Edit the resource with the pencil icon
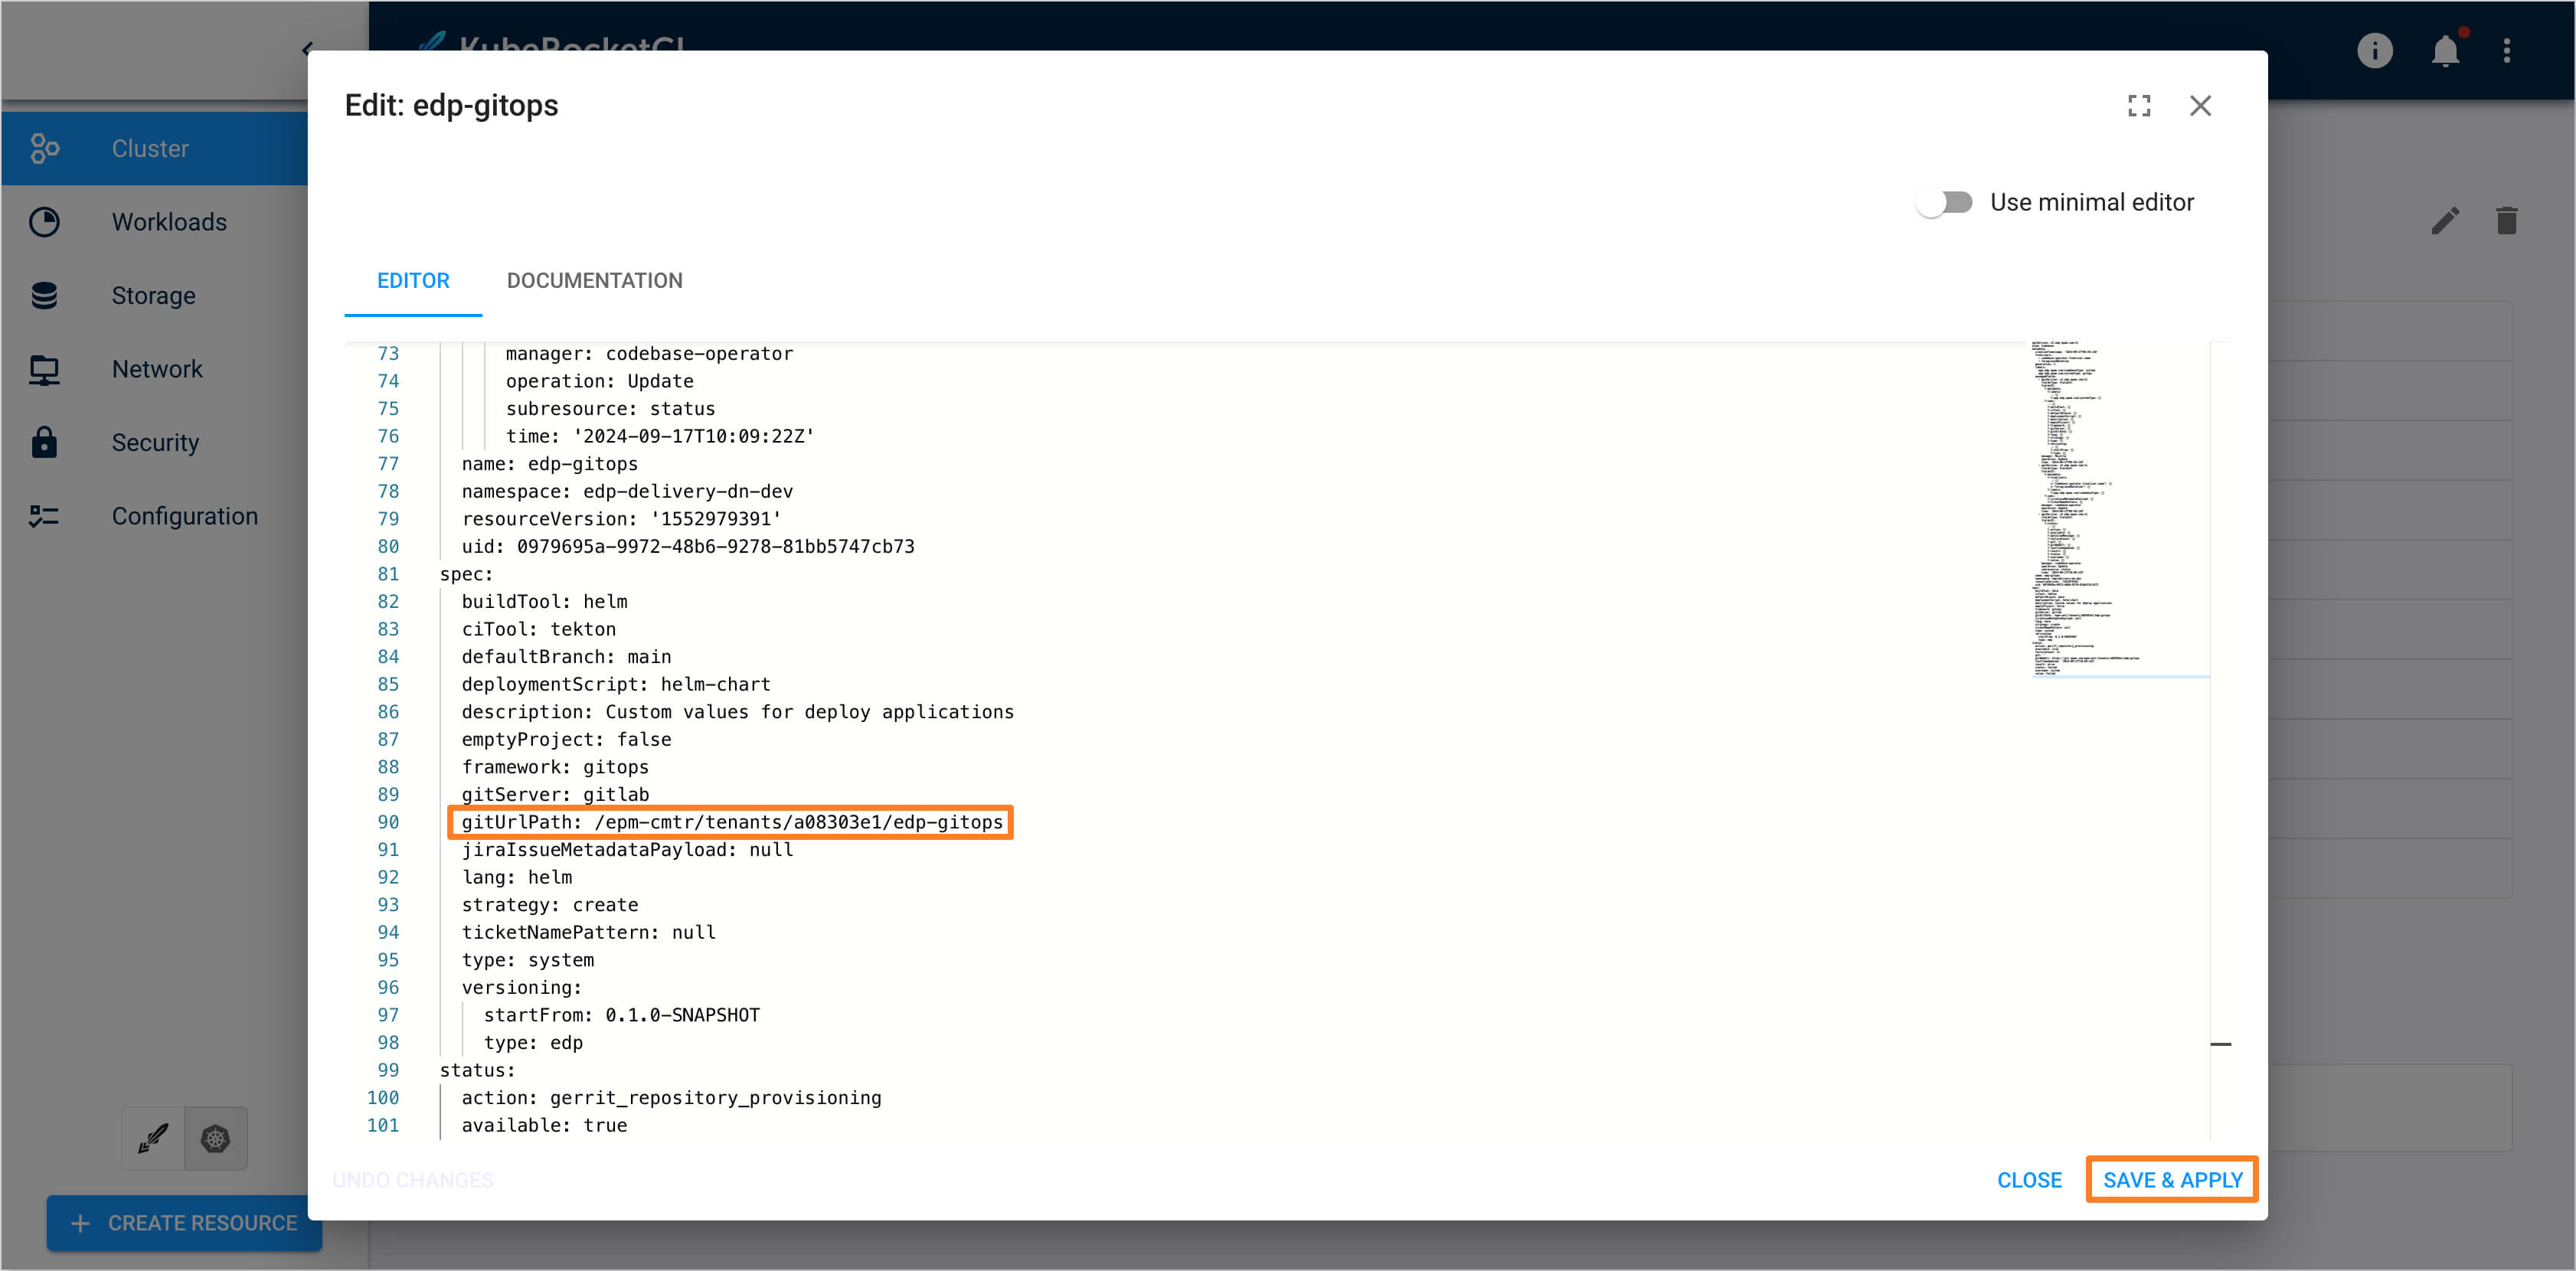This screenshot has width=2576, height=1271. (2444, 221)
